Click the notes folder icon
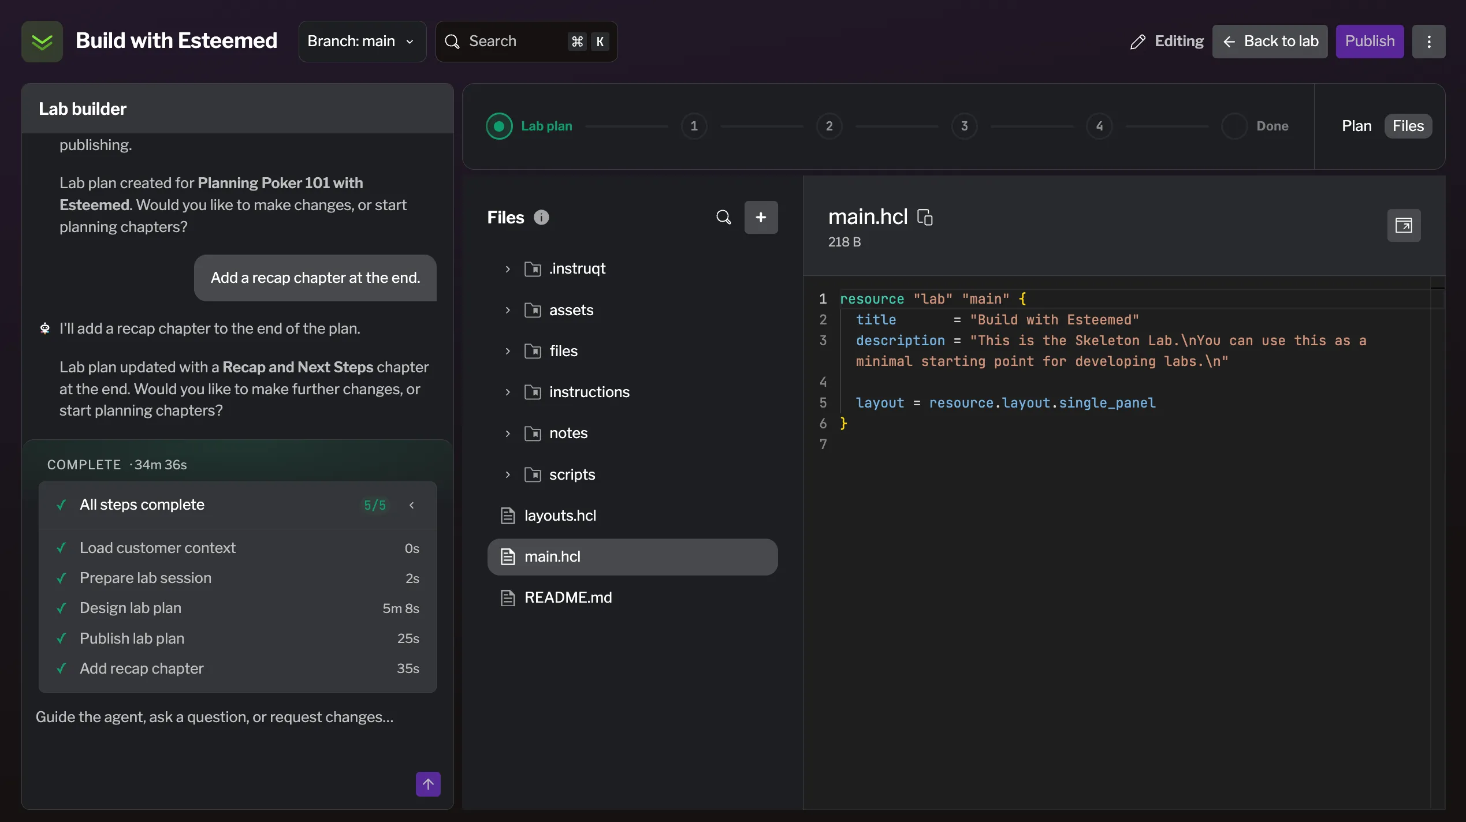The width and height of the screenshot is (1466, 822). [533, 434]
